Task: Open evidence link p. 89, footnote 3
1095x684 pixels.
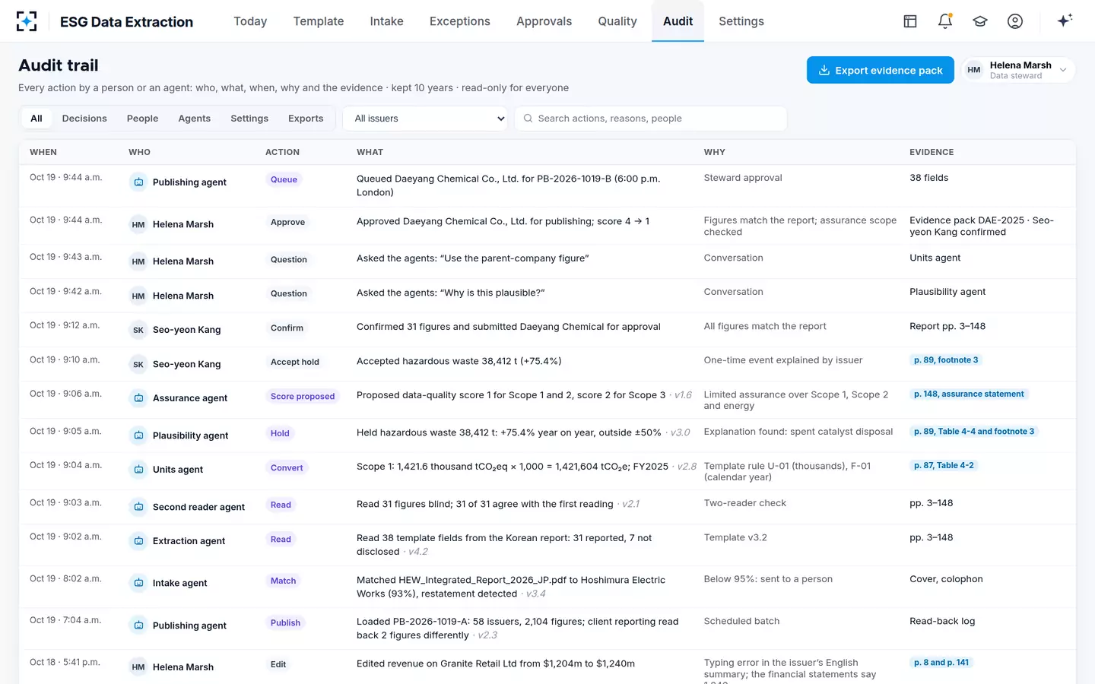Action: tap(946, 360)
